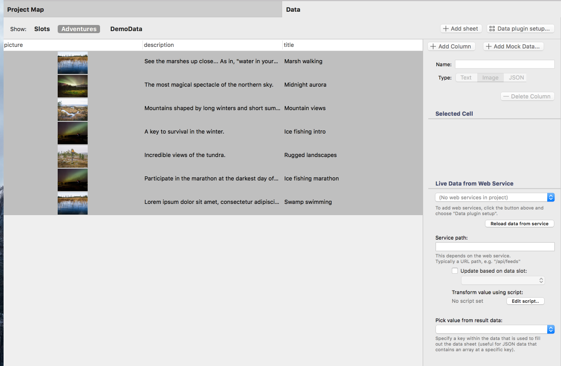This screenshot has height=366, width=561.
Task: Show the DemoData sheet
Action: (x=126, y=29)
